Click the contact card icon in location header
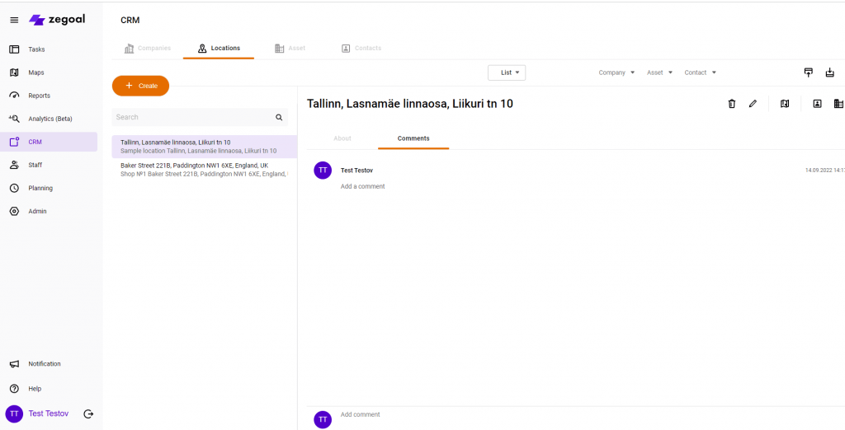This screenshot has height=430, width=845. [817, 104]
